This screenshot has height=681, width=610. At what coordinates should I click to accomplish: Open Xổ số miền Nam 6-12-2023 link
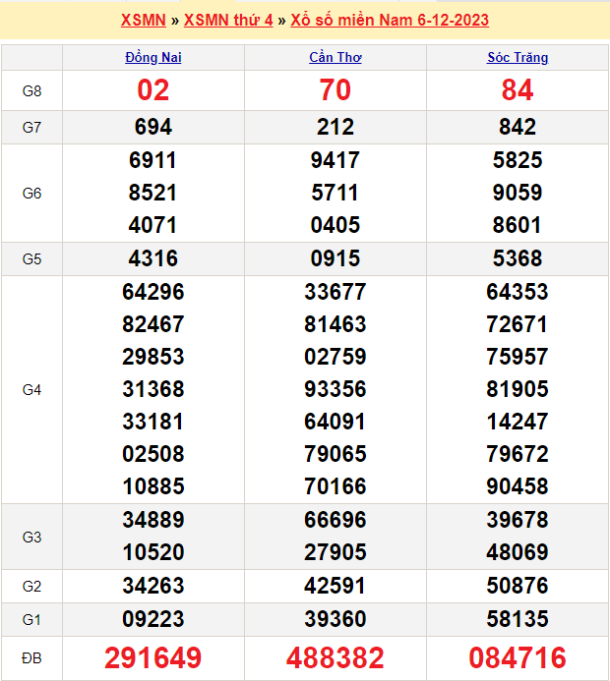(390, 20)
